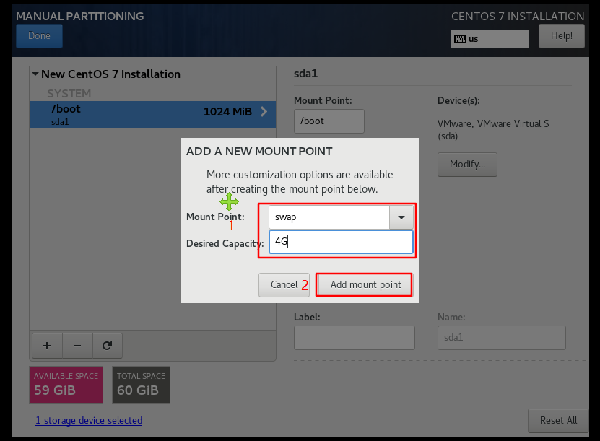
Task: Click the VMware Virtual S (sda) device text
Action: coord(493,130)
